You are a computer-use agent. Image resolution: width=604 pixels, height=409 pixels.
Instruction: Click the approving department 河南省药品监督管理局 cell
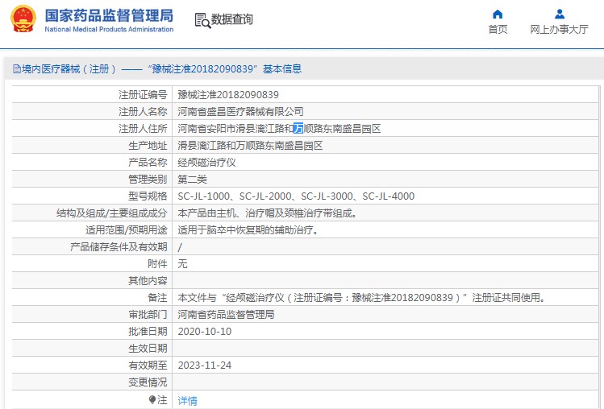point(226,315)
